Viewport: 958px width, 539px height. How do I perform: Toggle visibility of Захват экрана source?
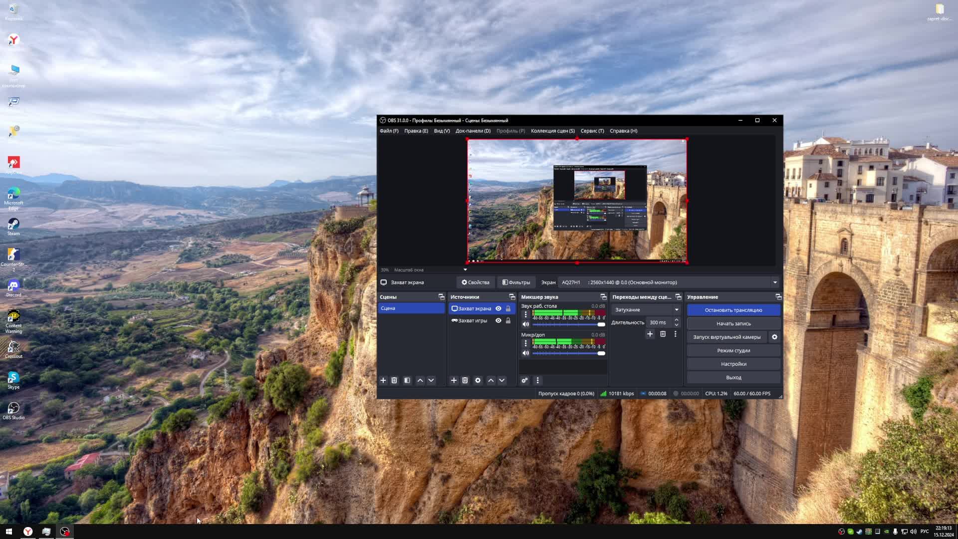pyautogui.click(x=498, y=308)
